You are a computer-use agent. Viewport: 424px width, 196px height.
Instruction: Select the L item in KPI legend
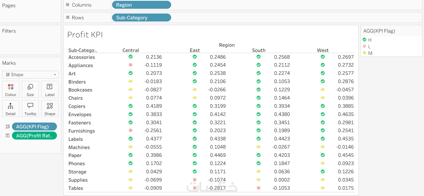point(369,47)
